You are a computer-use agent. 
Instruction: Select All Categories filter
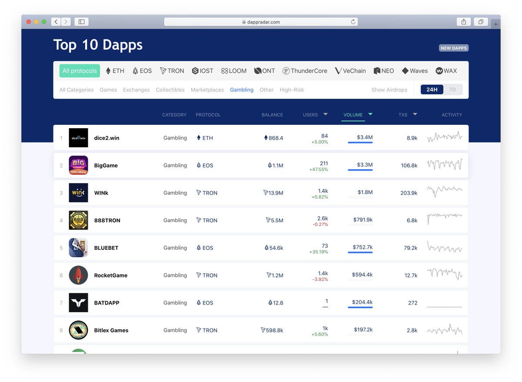77,90
